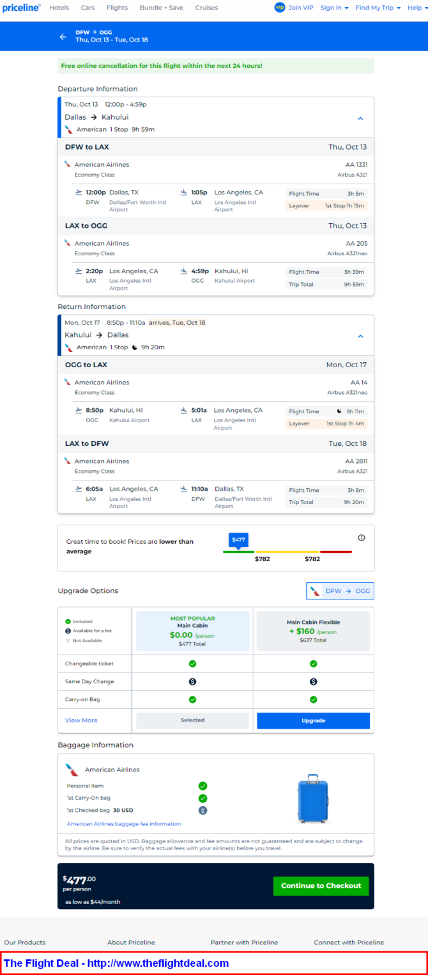The height and width of the screenshot is (975, 428).
Task: Open American Airlines baggage fee information link
Action: pos(124,824)
